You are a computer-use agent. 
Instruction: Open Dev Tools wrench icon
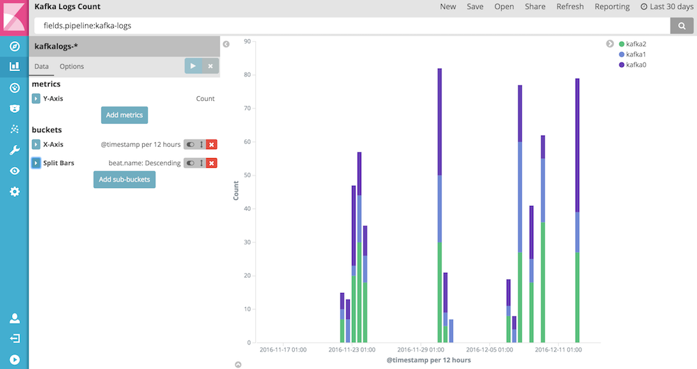click(x=15, y=150)
